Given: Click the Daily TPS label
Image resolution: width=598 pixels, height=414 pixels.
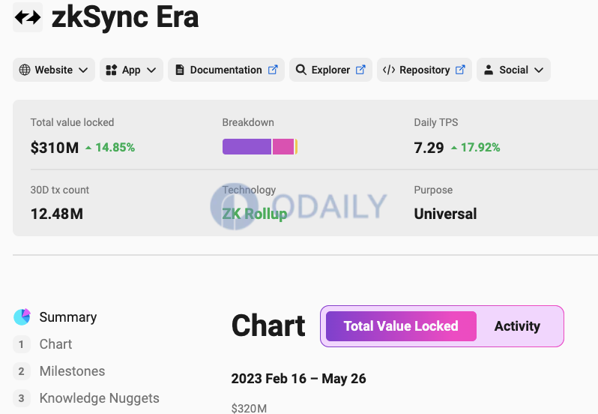Looking at the screenshot, I should (x=436, y=122).
